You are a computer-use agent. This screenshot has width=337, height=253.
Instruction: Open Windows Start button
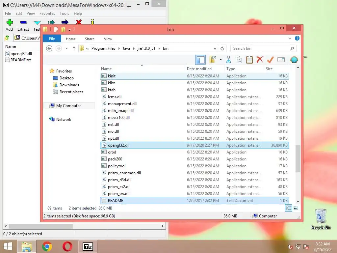pos(8,246)
